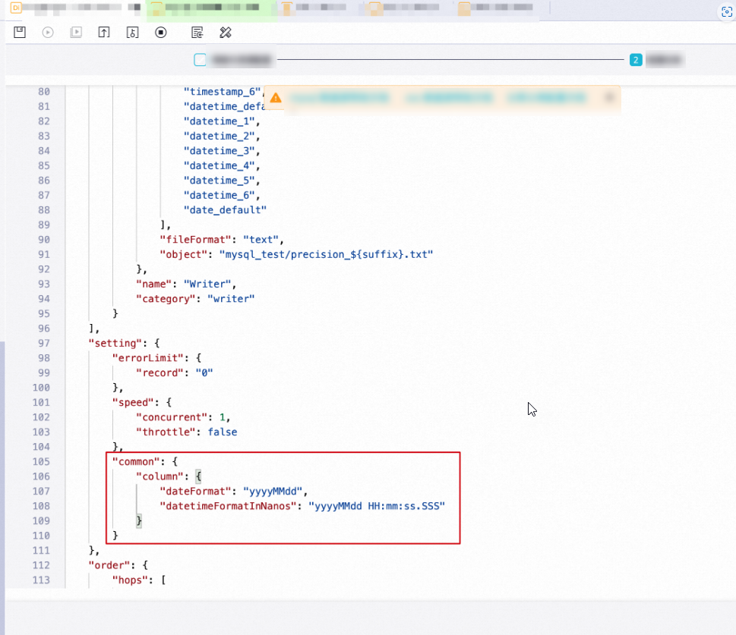Click line number 97 in the gutter
The width and height of the screenshot is (736, 635).
click(43, 343)
